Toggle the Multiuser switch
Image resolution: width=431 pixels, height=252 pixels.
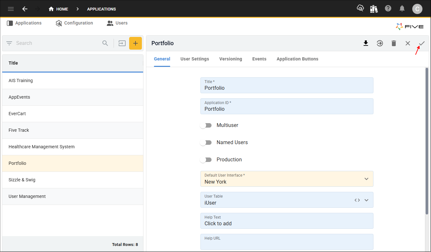coord(206,125)
